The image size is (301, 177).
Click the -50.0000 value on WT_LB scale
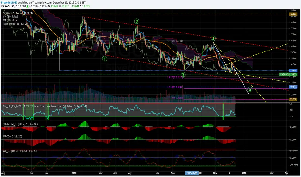tap(294, 165)
